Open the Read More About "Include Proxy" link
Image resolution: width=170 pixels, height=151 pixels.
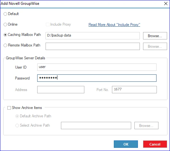[114, 25]
